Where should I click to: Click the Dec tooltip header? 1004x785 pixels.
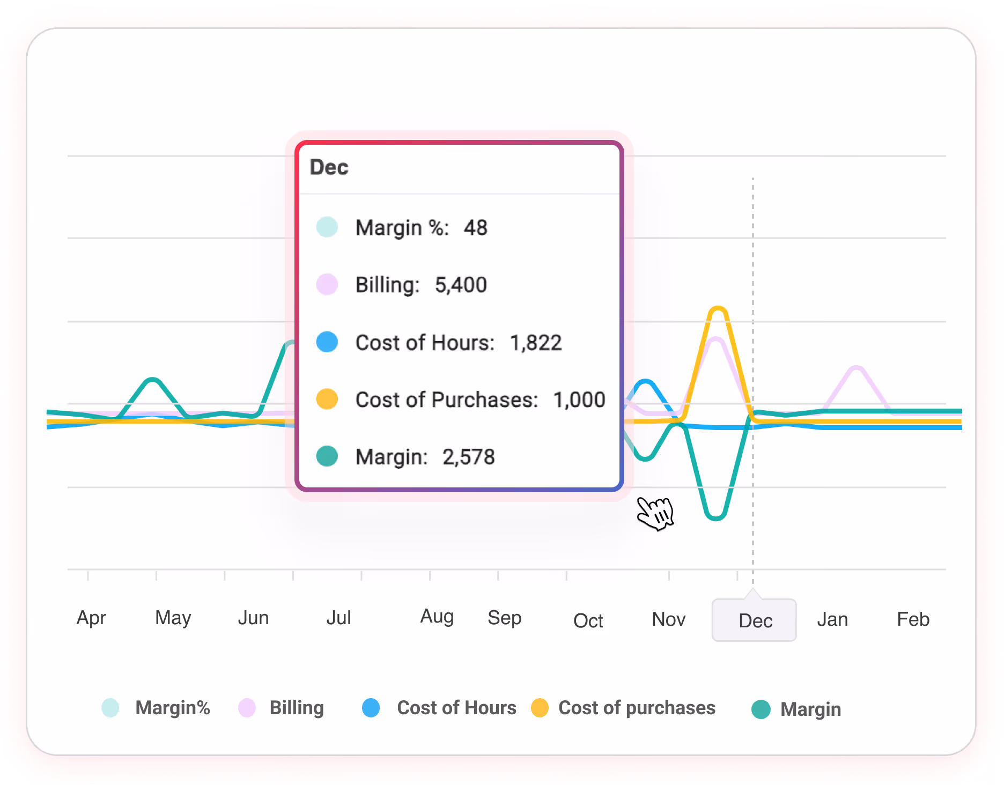(329, 168)
